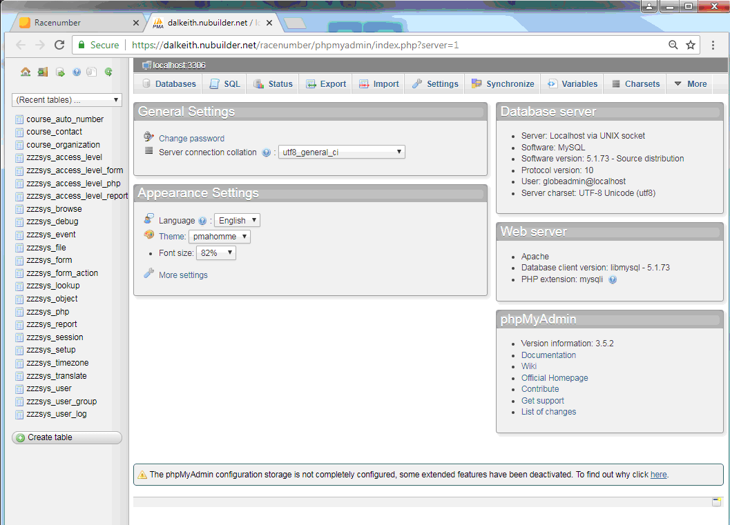Screen dimensions: 730x525
Task: Click the small page icon at bottom right corner
Action: coord(716,502)
